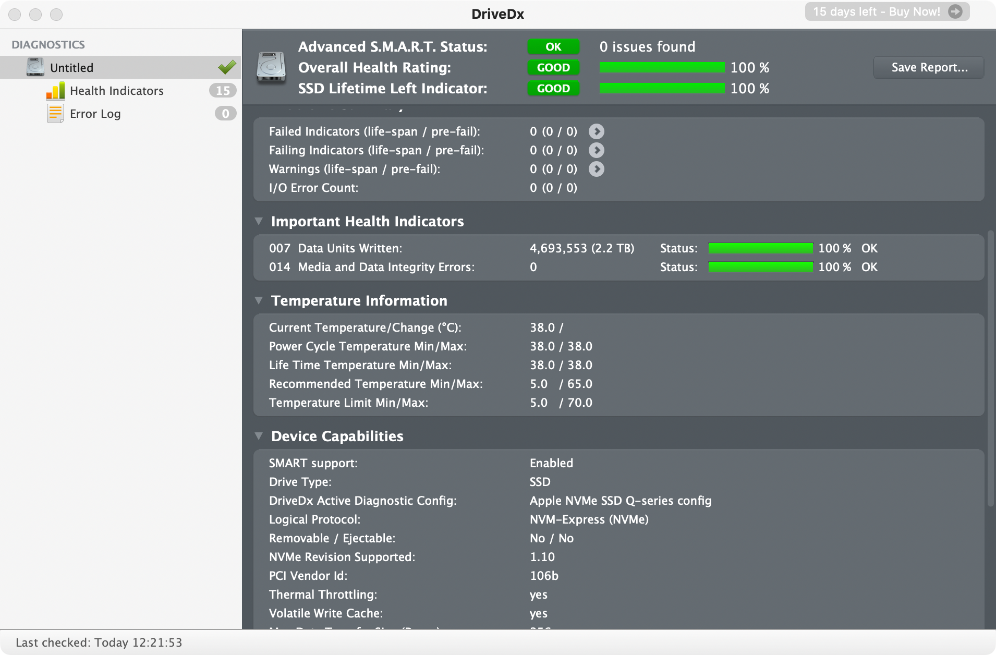Click the Health Indicators count badge 15
The width and height of the screenshot is (996, 655).
pyautogui.click(x=223, y=91)
